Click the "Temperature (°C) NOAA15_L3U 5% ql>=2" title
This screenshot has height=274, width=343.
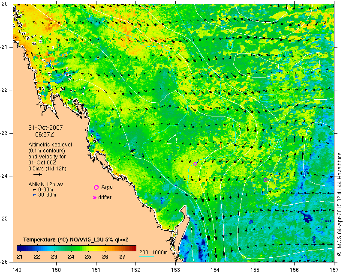pyautogui.click(x=76, y=240)
